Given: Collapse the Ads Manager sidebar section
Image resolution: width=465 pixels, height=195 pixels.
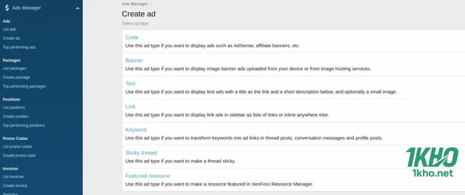Looking at the screenshot, I should [77, 8].
